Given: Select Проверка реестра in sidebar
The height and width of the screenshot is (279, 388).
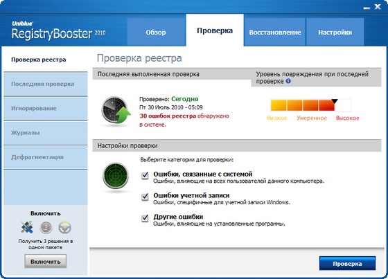Looking at the screenshot, I should tap(46, 60).
